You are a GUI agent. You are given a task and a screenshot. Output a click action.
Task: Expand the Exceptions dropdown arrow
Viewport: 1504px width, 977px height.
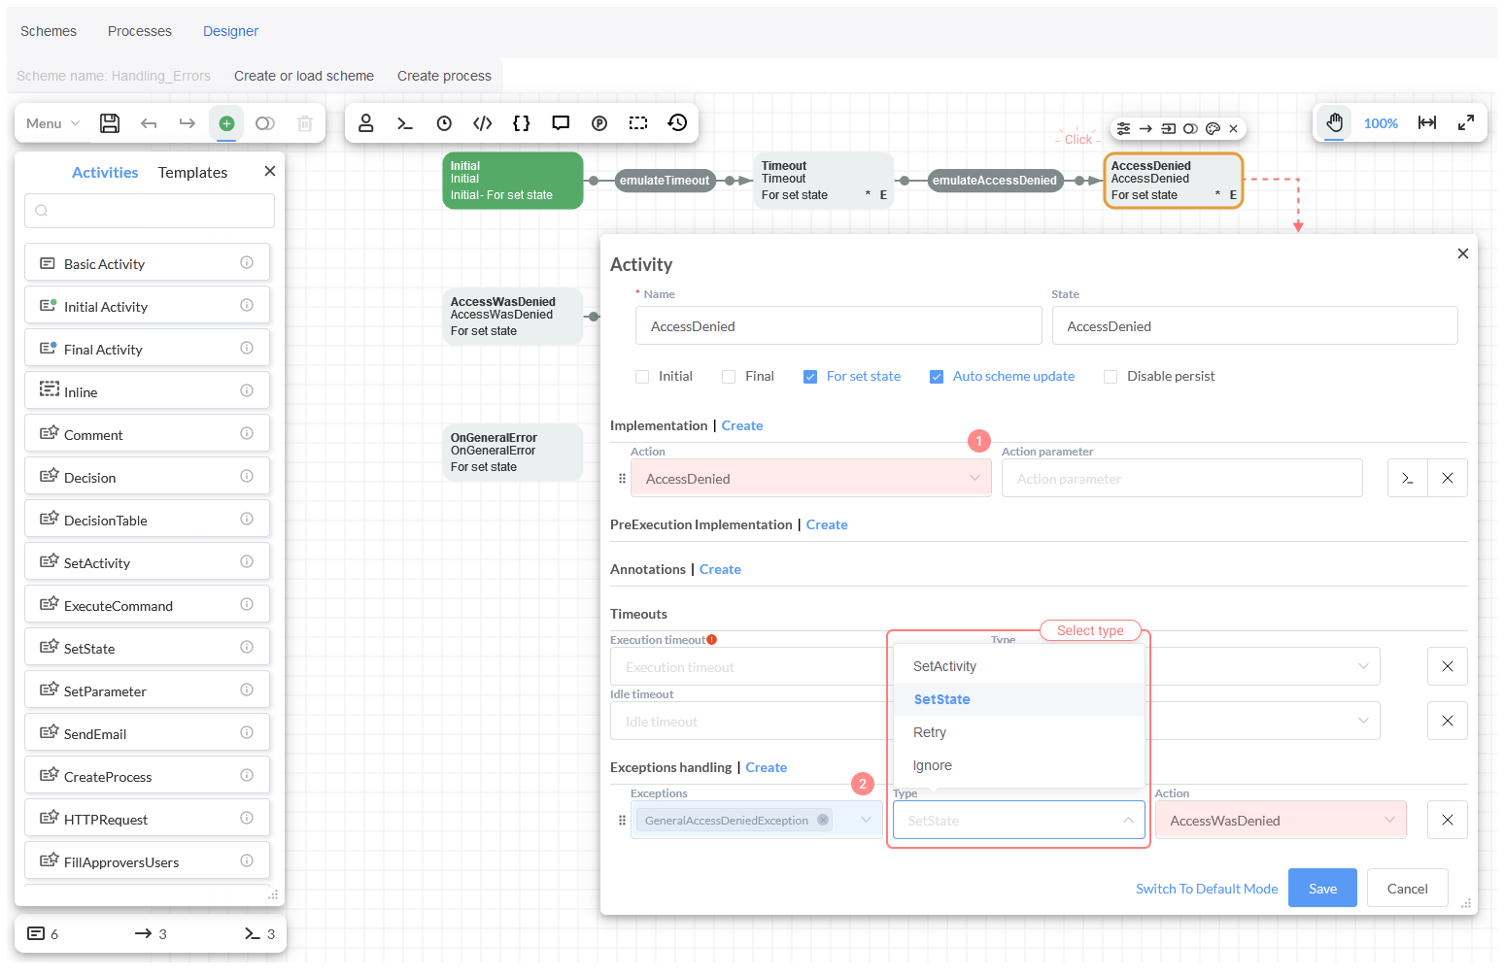(866, 820)
